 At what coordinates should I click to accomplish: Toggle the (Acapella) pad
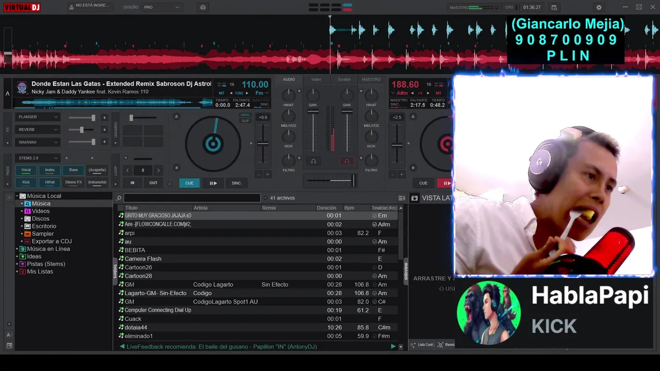pos(97,170)
